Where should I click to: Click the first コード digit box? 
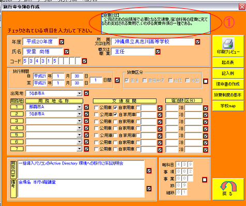click(x=25, y=61)
